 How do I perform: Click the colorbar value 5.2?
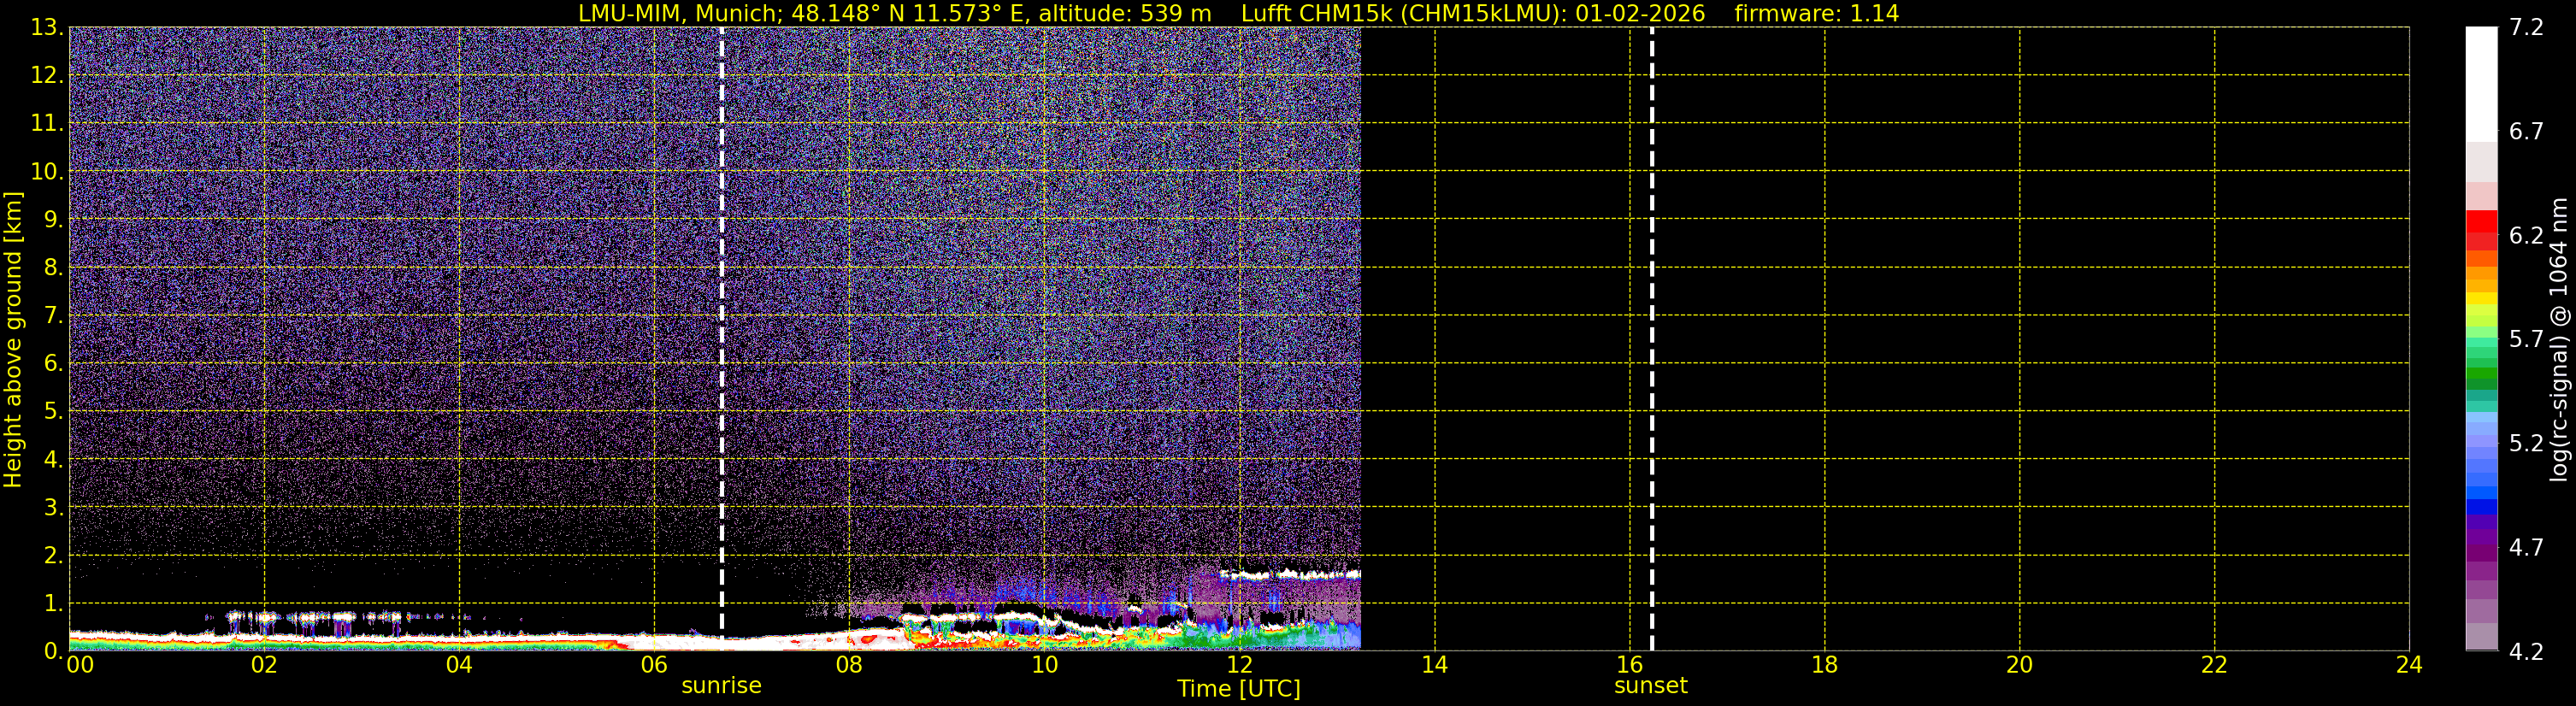tap(2526, 443)
